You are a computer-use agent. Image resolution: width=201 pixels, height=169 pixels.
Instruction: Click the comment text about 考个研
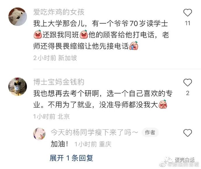(x=103, y=99)
